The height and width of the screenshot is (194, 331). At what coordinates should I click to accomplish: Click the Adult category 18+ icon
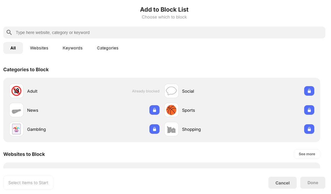16,91
